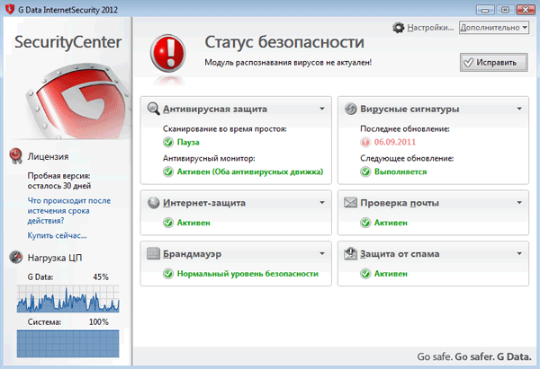Click the 100% Система load value
This screenshot has height=369, width=540.
[99, 322]
